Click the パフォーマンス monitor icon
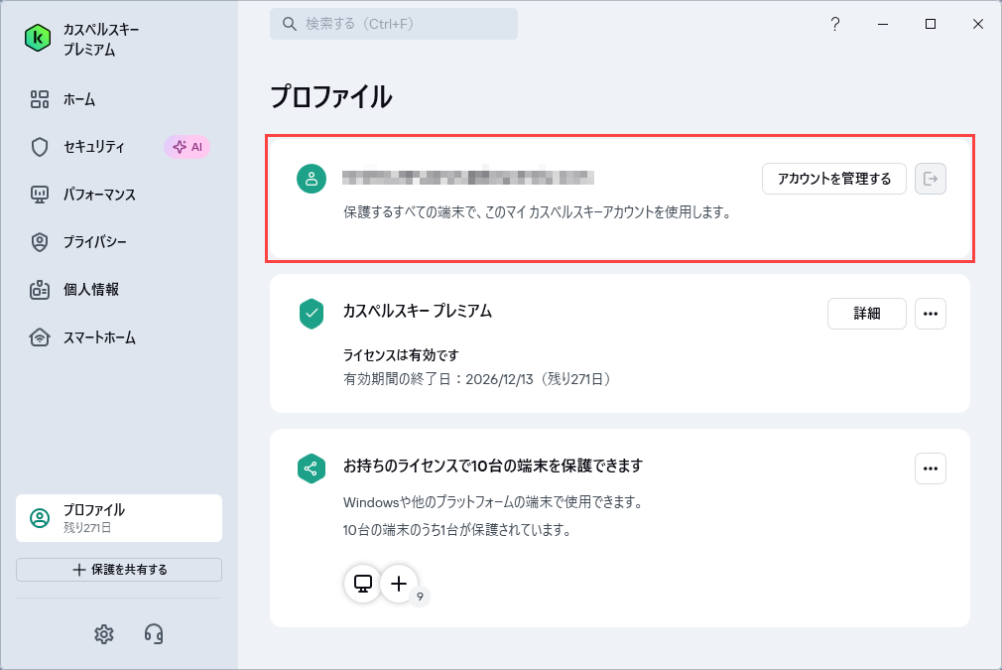 click(x=40, y=195)
